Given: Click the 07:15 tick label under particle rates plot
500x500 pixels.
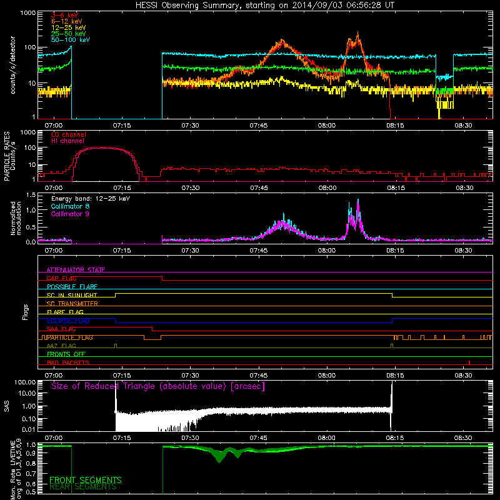Looking at the screenshot, I should click(x=122, y=188).
